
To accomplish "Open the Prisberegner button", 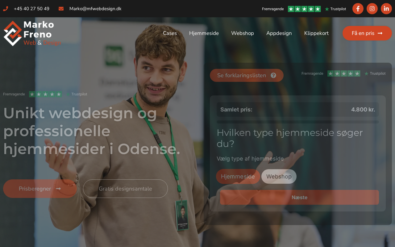I will [x=40, y=189].
